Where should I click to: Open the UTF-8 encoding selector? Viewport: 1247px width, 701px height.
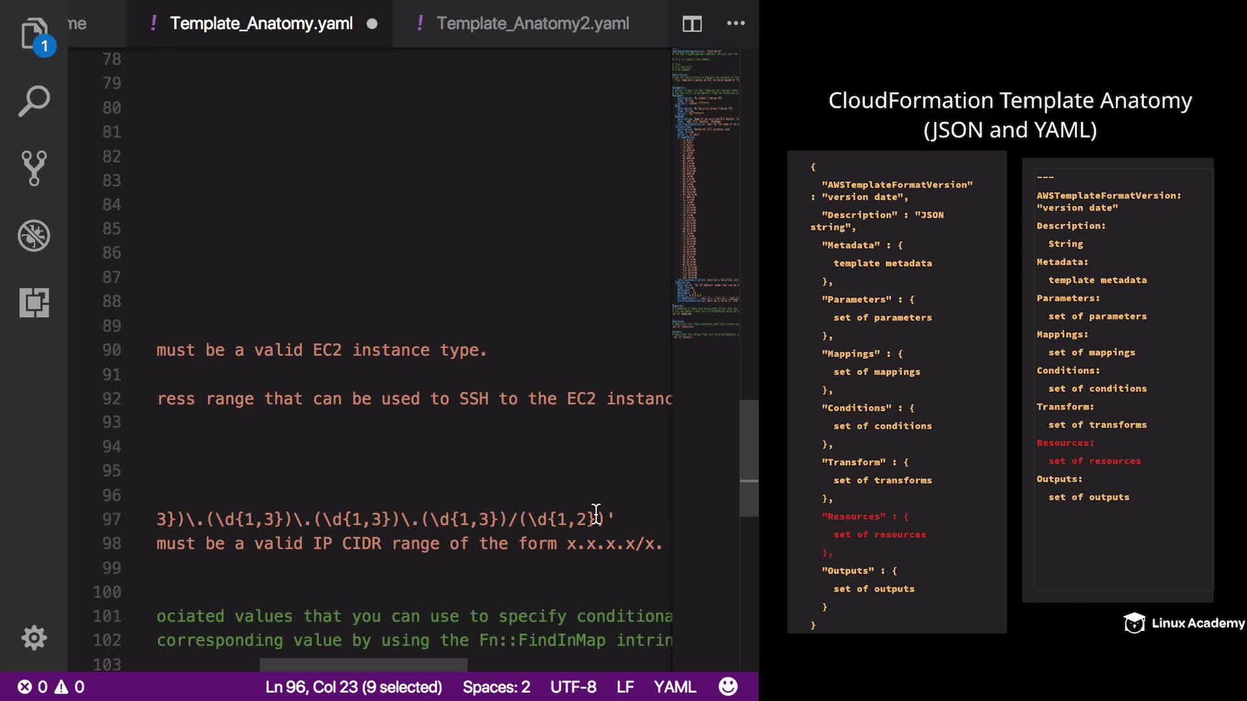(x=573, y=687)
